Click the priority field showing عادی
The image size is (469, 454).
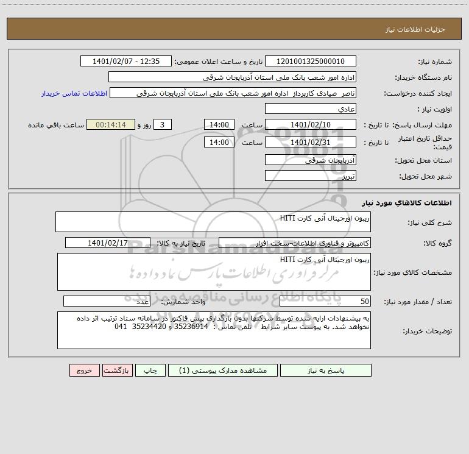[x=311, y=108]
